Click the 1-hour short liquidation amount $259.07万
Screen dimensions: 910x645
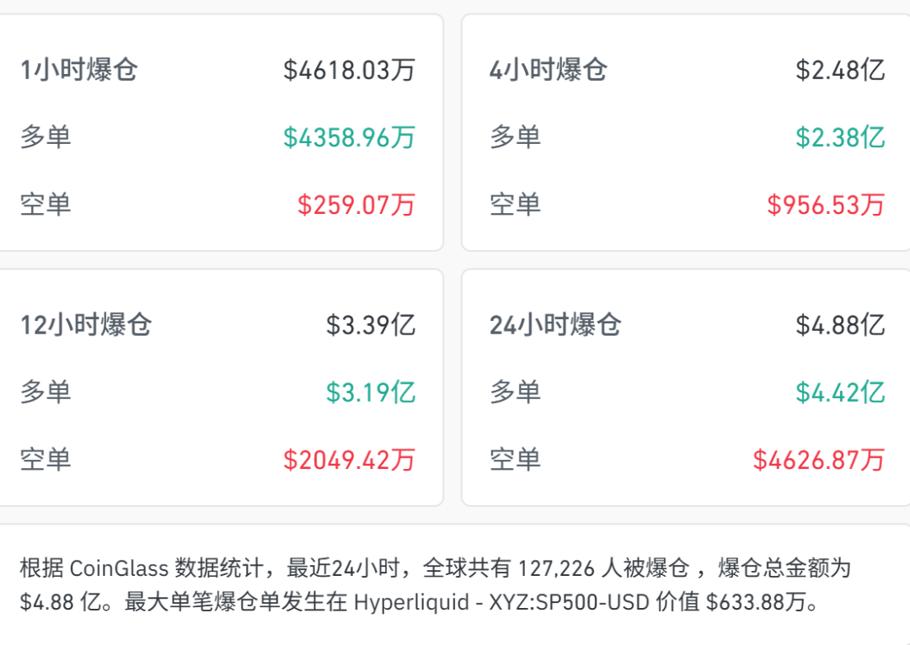click(356, 205)
